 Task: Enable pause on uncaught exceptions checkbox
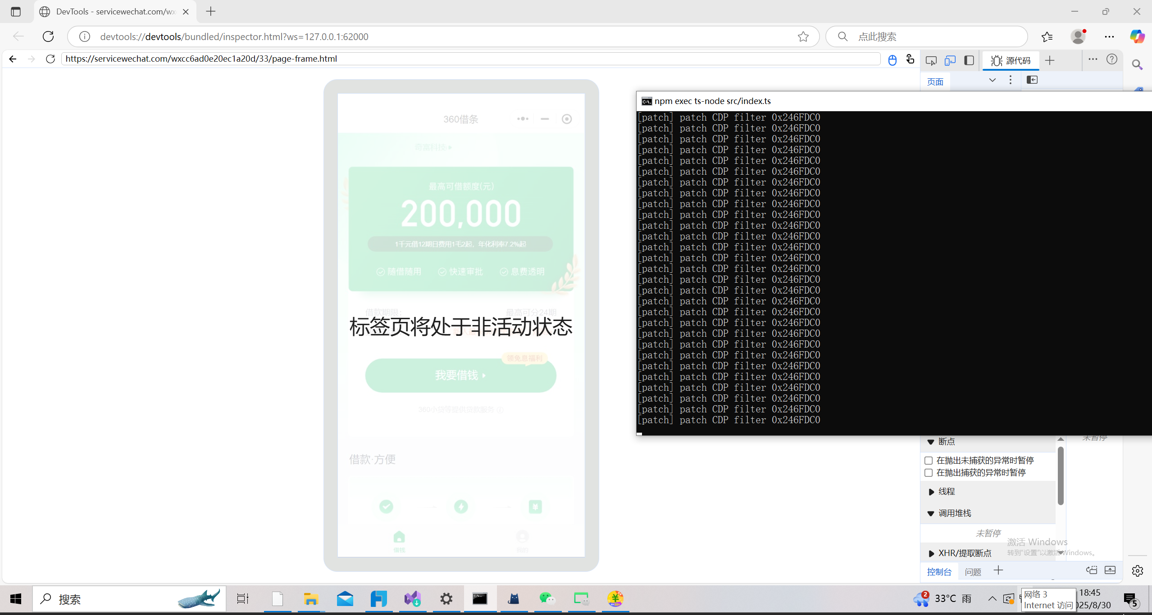(x=928, y=461)
